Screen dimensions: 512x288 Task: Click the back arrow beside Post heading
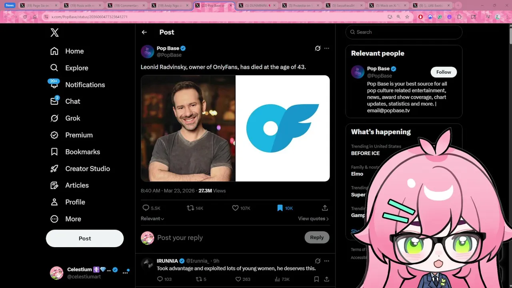pos(144,32)
